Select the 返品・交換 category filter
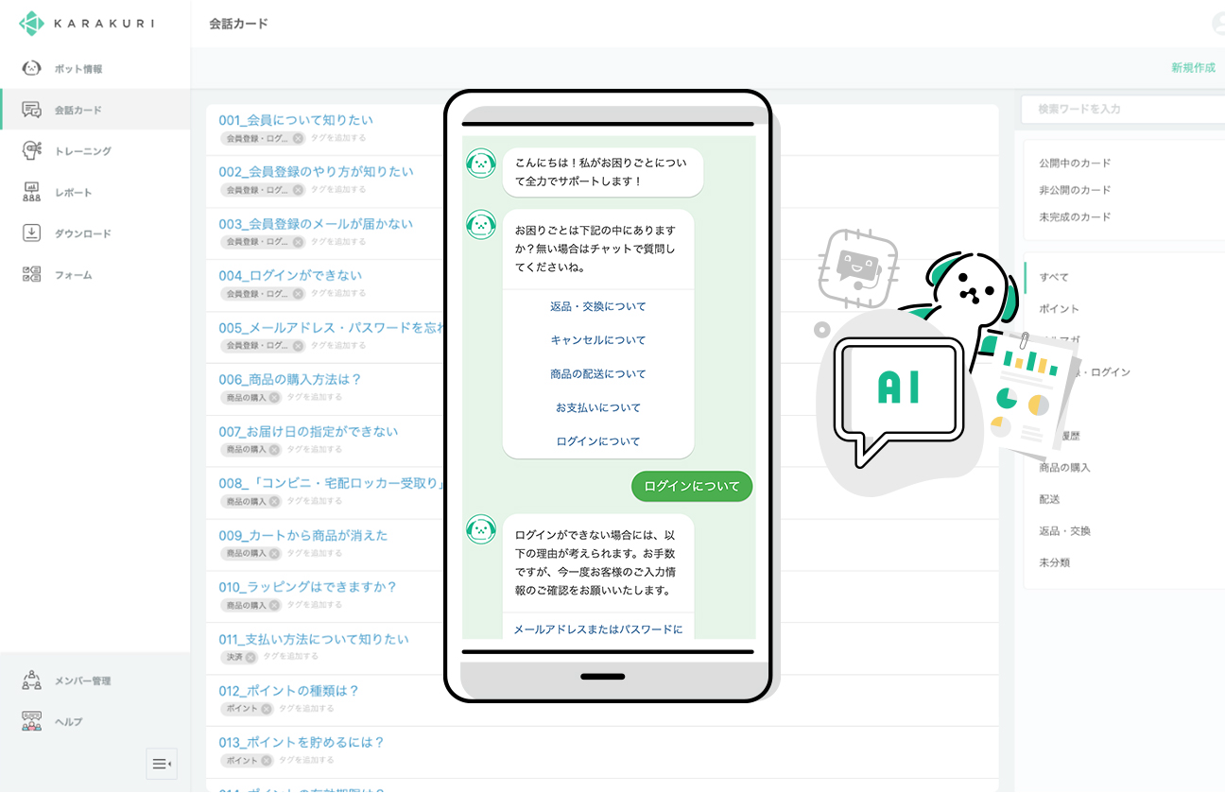1225x793 pixels. coord(1064,531)
